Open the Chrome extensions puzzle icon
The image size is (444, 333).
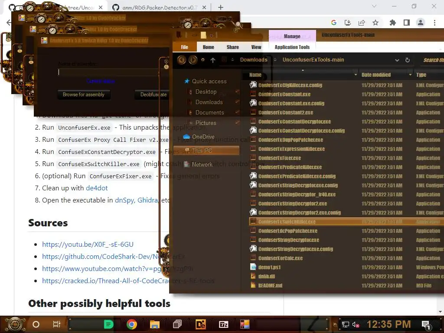pos(393,23)
